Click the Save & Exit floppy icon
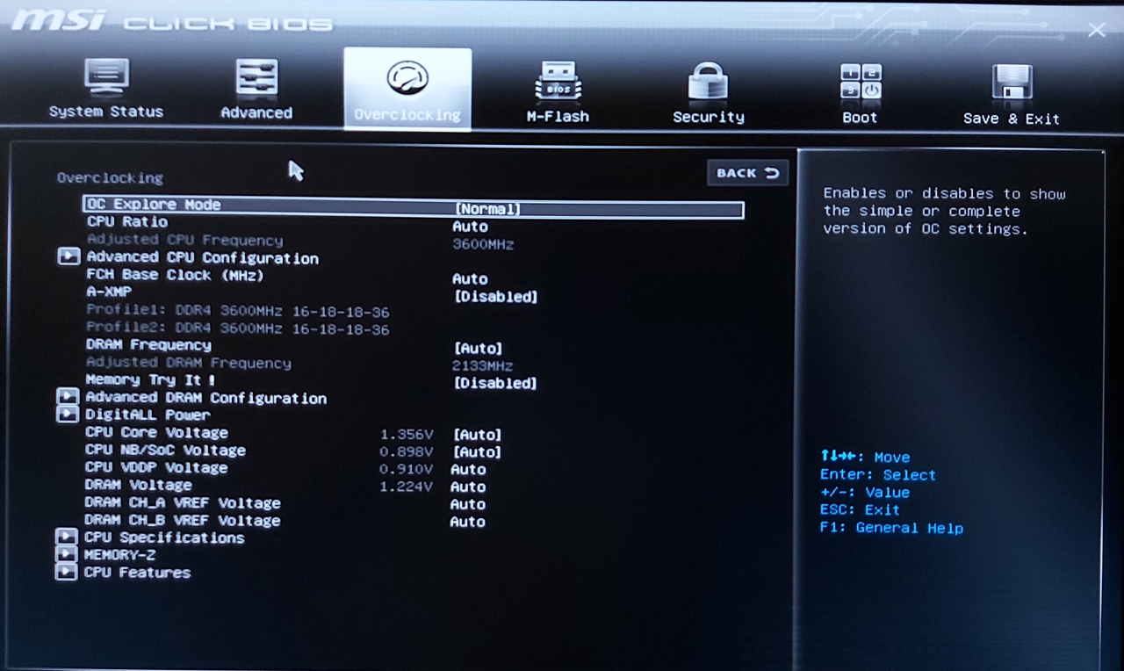1124x671 pixels. tap(1012, 83)
